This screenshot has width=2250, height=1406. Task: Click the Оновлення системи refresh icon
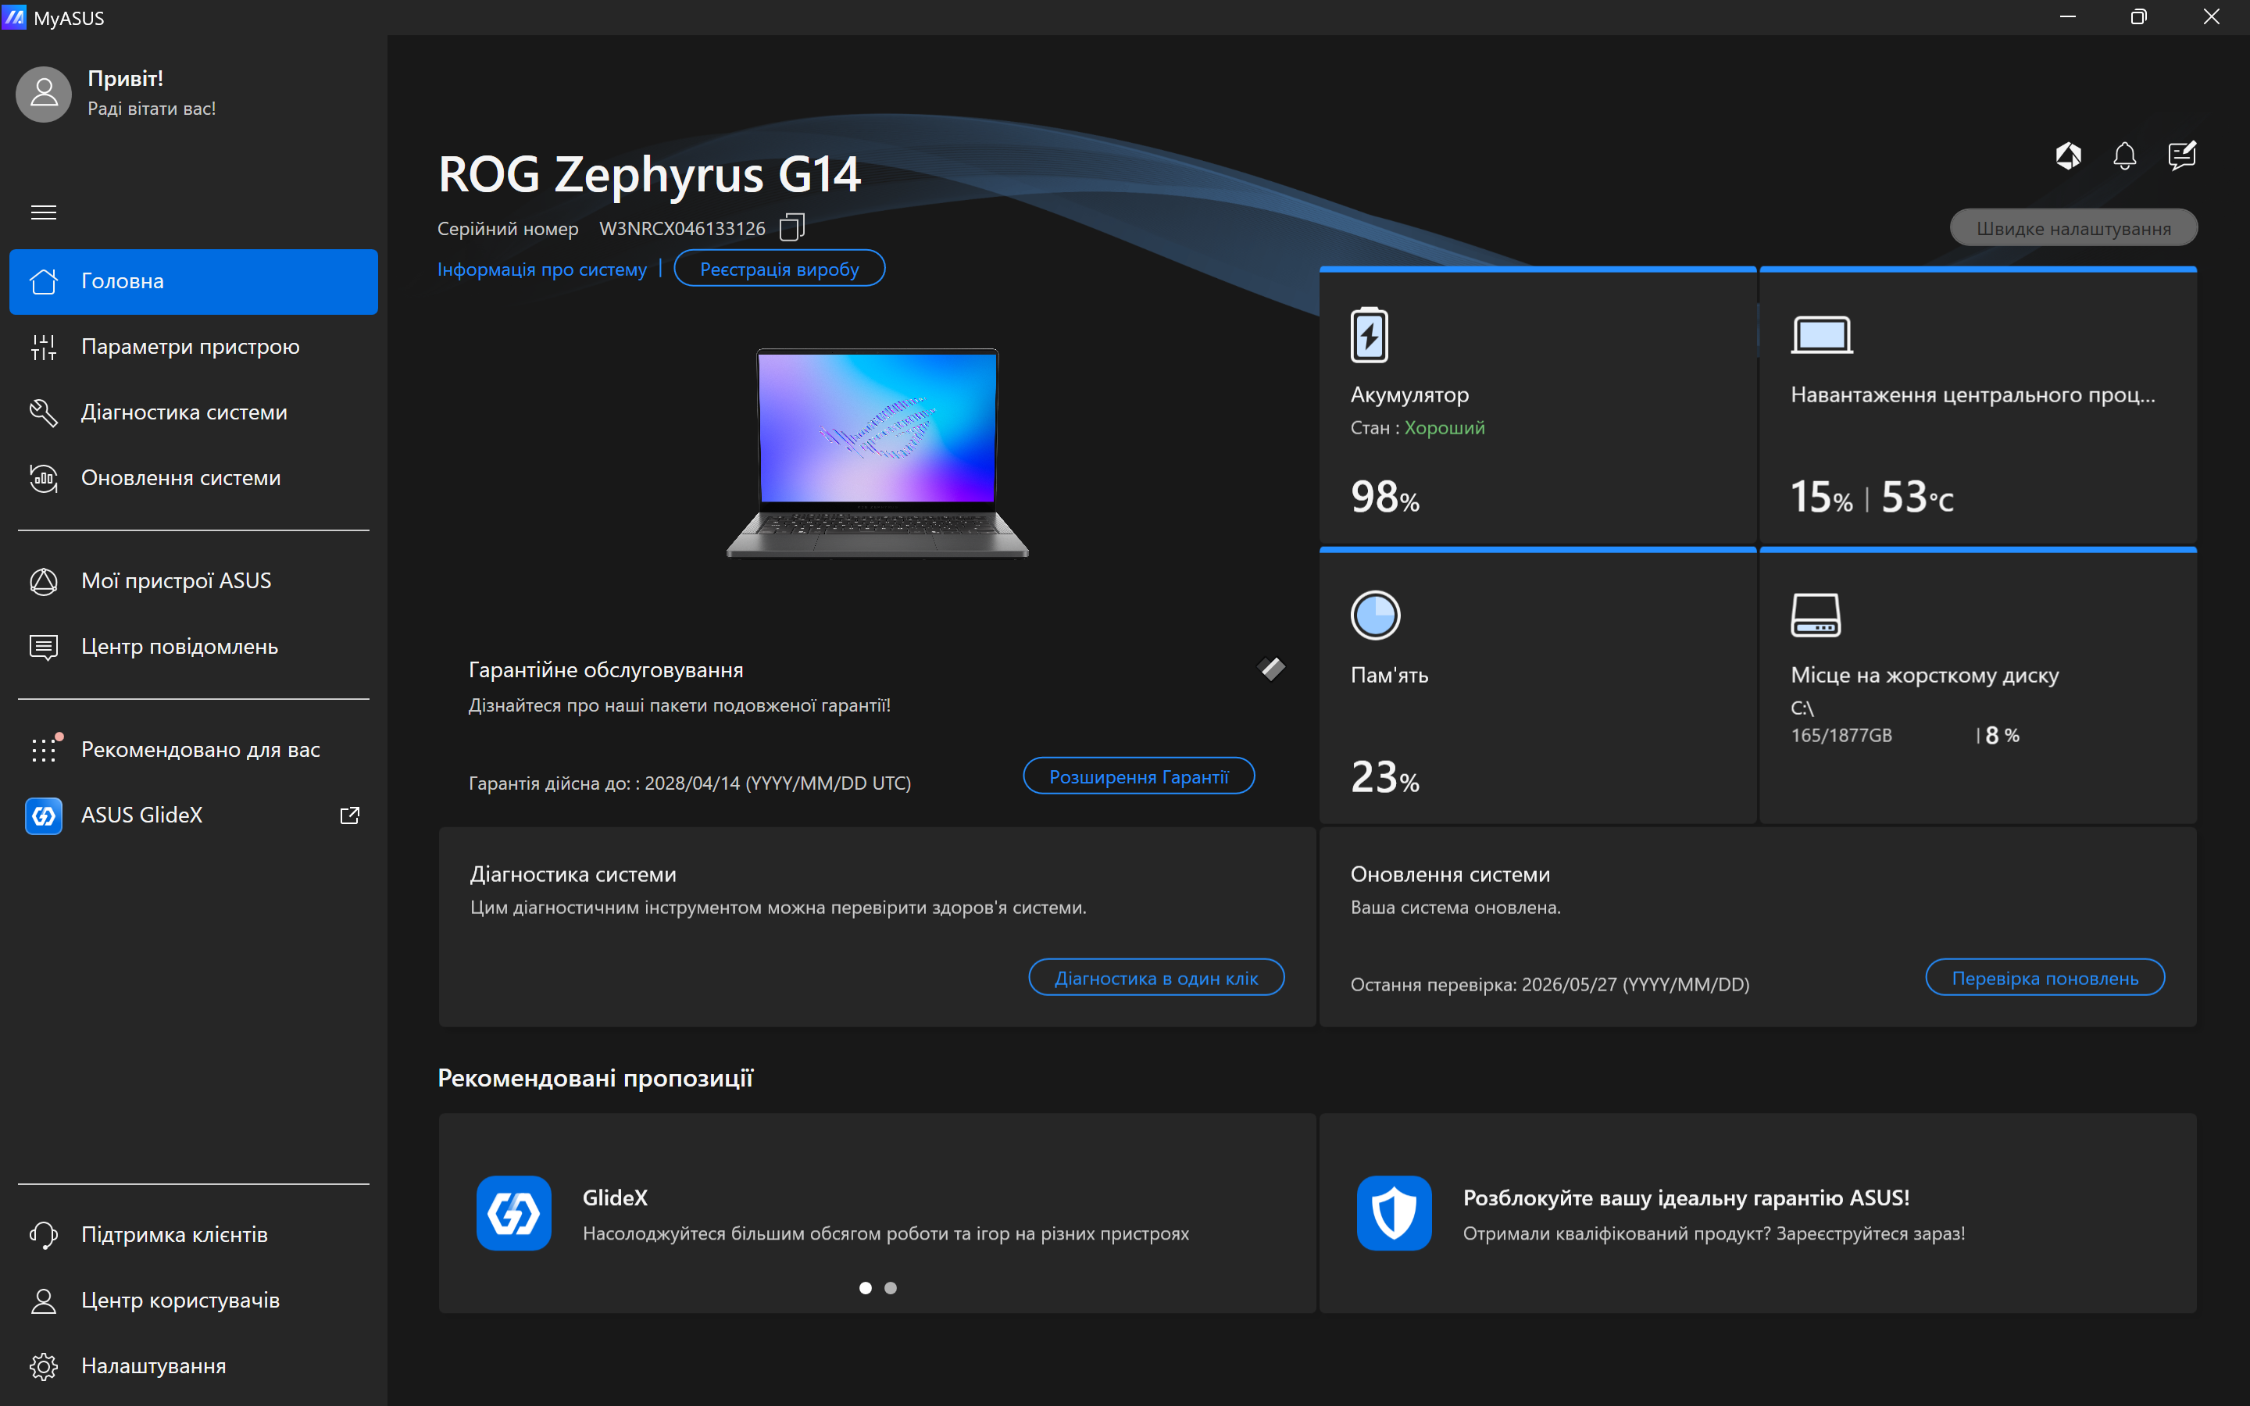click(x=44, y=478)
